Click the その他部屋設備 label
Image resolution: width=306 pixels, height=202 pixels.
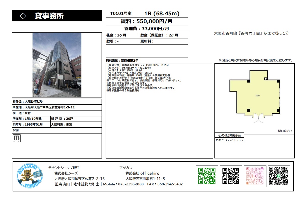229,135
